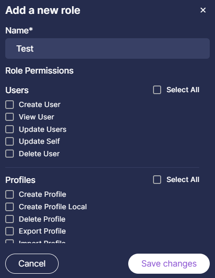This screenshot has width=215, height=278.
Task: Click the Name input field containing Test
Action: (107, 49)
